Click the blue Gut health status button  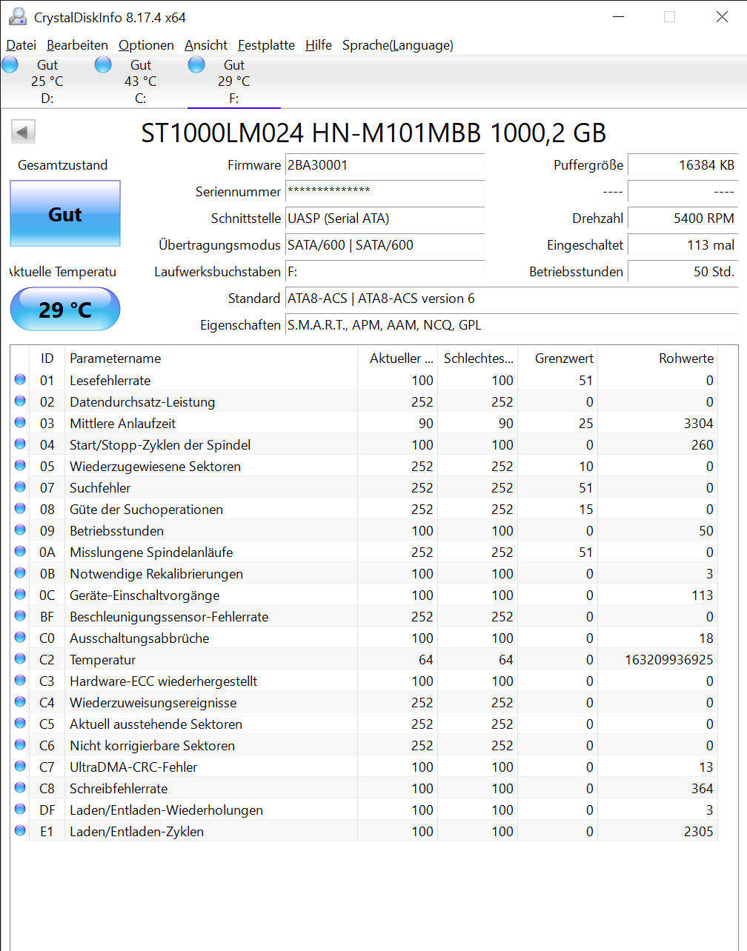[x=65, y=214]
